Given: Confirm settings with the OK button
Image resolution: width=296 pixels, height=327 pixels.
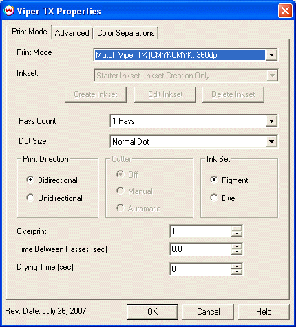Looking at the screenshot, I should (x=152, y=312).
